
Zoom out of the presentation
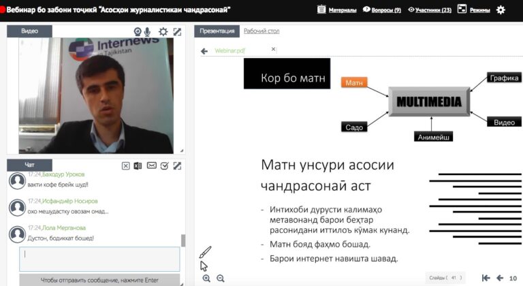(221, 279)
